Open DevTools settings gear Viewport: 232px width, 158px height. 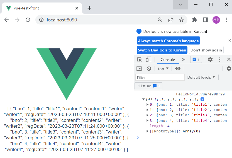click(x=210, y=60)
